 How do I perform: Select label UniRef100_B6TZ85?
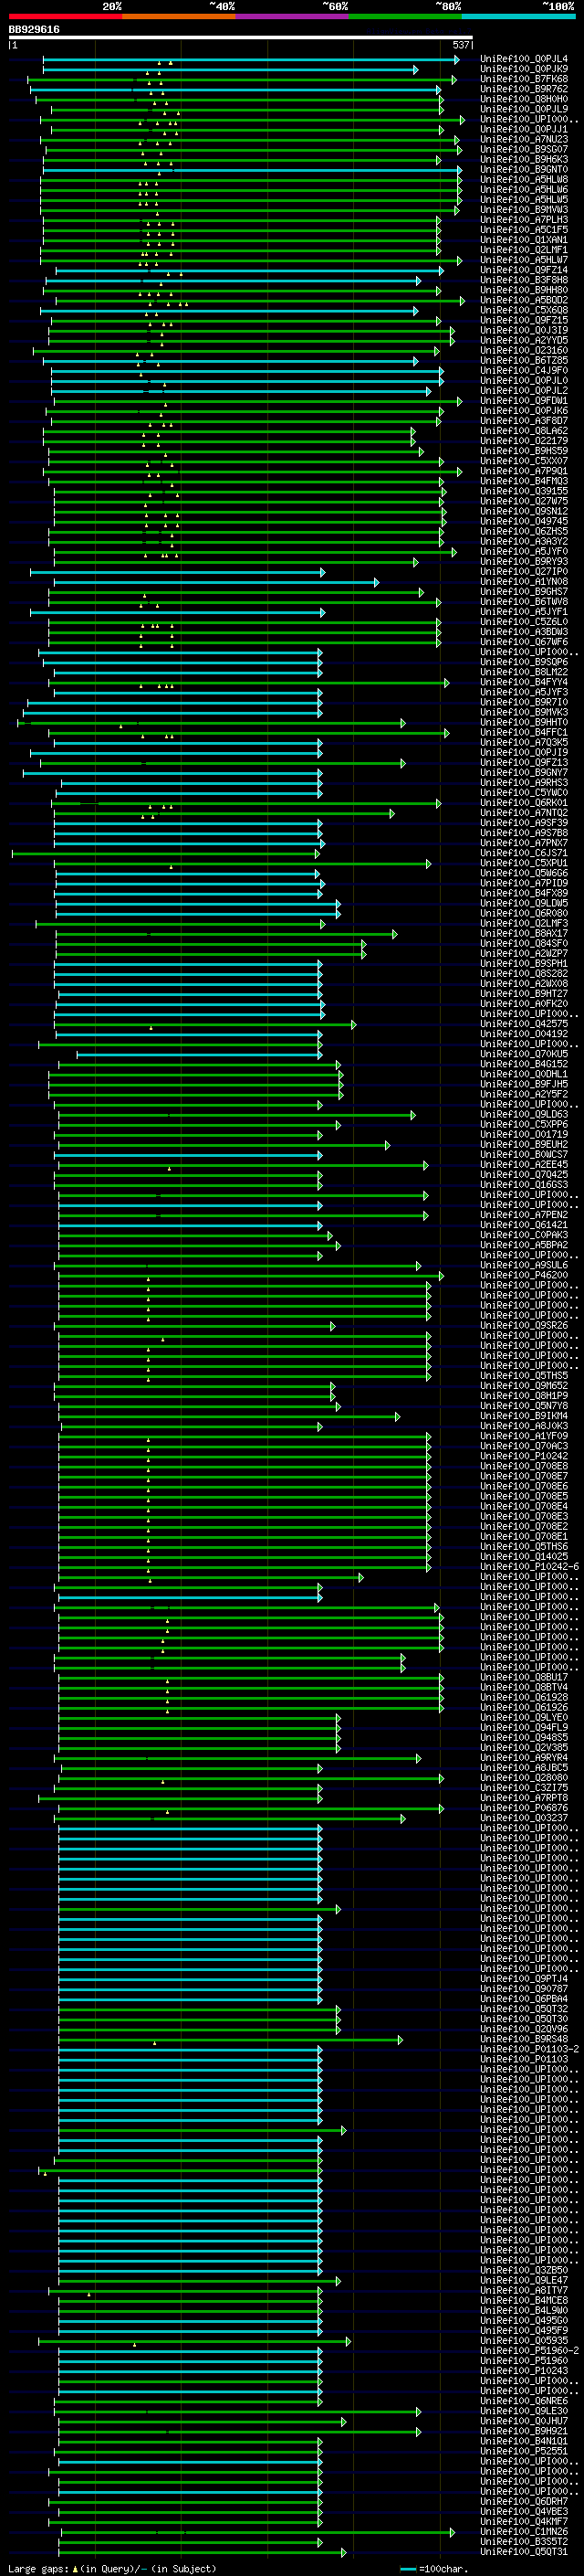(524, 360)
